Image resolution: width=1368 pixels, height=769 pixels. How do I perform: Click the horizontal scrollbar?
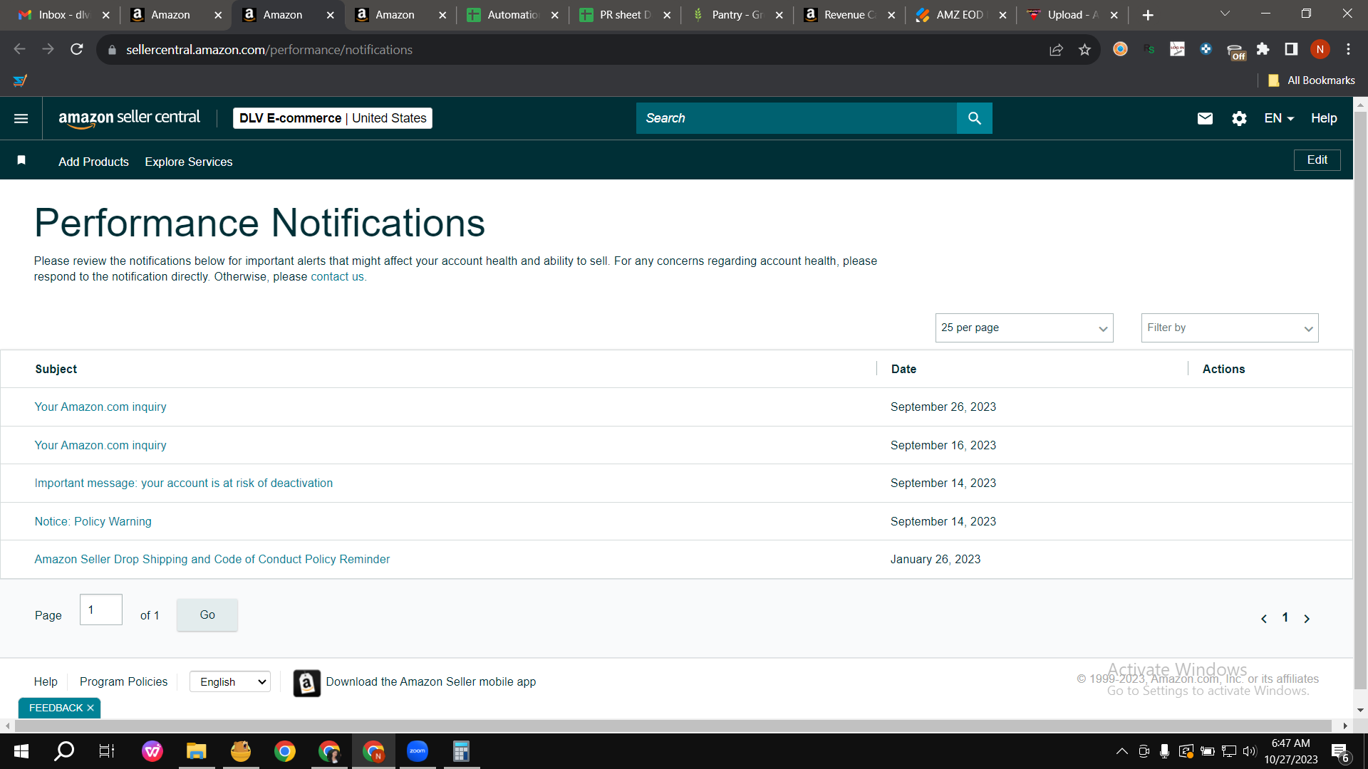tap(673, 726)
